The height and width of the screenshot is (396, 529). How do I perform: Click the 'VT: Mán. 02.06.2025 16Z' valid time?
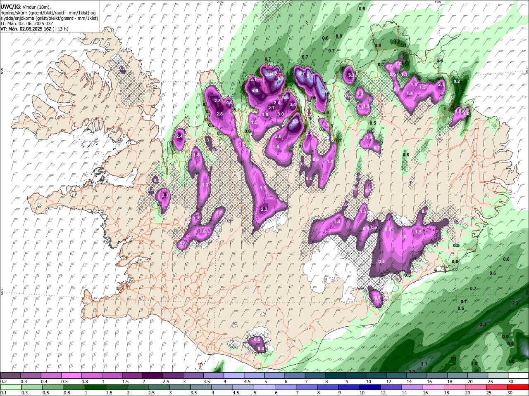coord(26,29)
